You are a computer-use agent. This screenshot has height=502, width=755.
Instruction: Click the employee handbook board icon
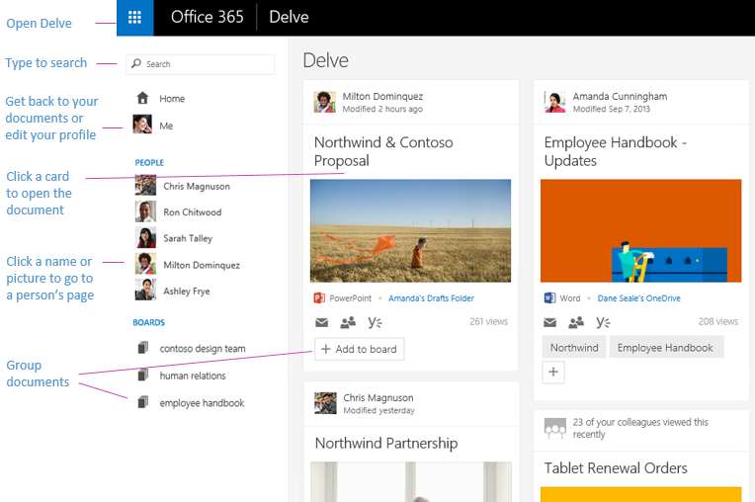click(x=142, y=402)
